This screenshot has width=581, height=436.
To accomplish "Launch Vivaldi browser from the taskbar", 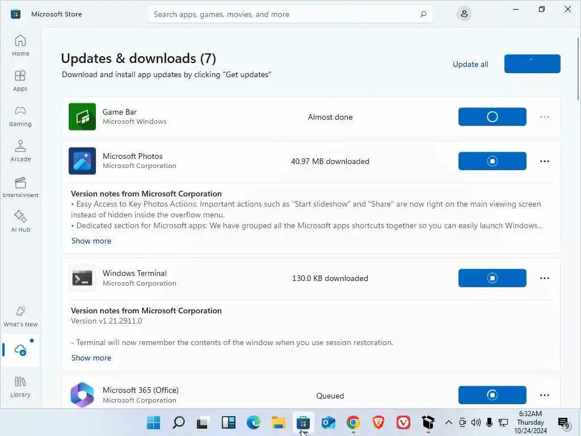I will coord(403,422).
